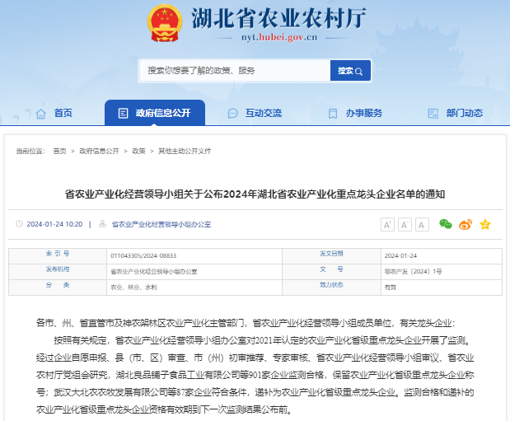
Task: Click the national emblem logo
Action: click(164, 23)
